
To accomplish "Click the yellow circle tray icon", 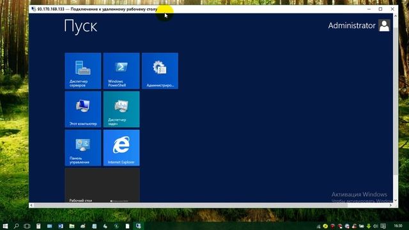I will click(325, 226).
